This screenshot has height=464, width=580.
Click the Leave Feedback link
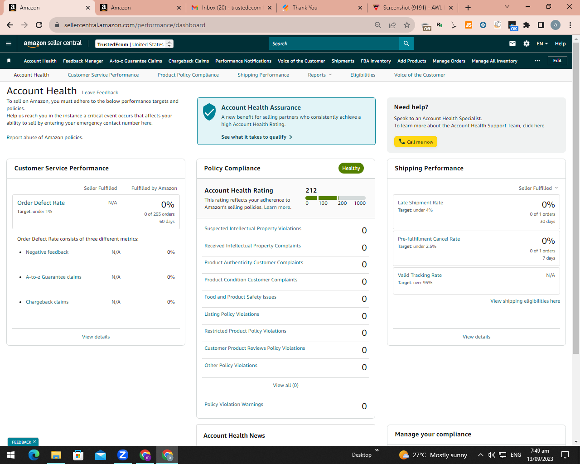(100, 92)
